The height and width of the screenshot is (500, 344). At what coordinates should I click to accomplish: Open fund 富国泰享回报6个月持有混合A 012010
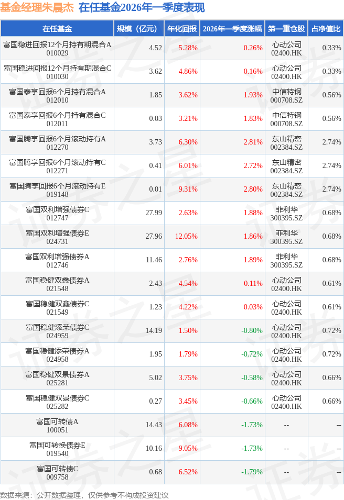coord(57,95)
